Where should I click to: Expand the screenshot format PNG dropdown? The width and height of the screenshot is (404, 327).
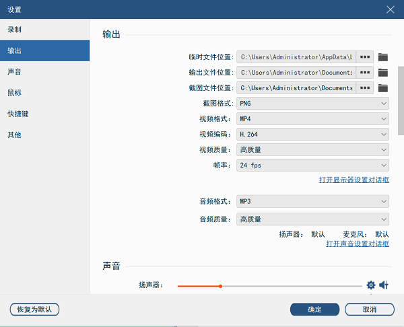tap(312, 104)
